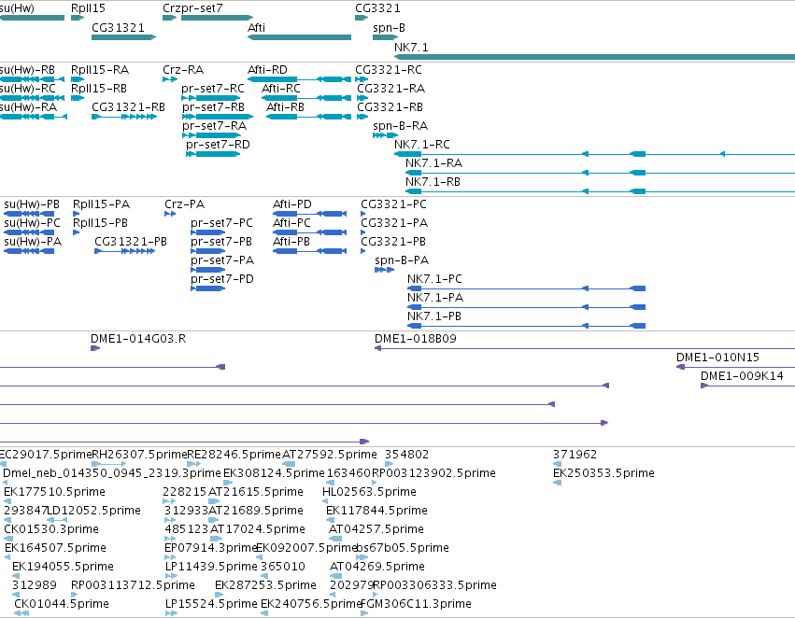Click the EK250353.5prime EST label

point(603,473)
